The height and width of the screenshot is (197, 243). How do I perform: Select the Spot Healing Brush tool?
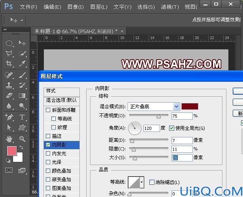point(9,75)
